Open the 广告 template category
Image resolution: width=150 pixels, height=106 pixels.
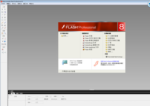[x=109, y=43]
